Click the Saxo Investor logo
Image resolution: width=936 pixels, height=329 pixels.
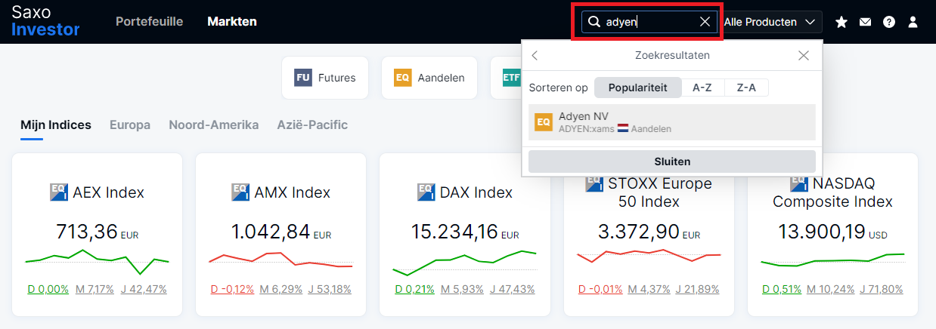(x=45, y=21)
